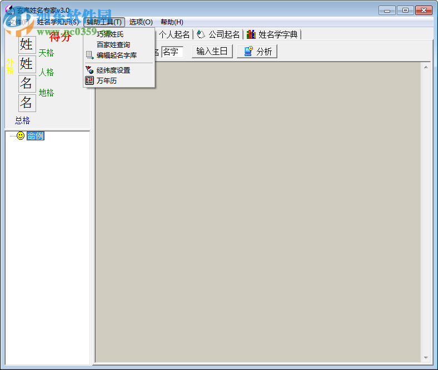
Task: Click the 万年历 calendar icon
Action: (x=89, y=80)
